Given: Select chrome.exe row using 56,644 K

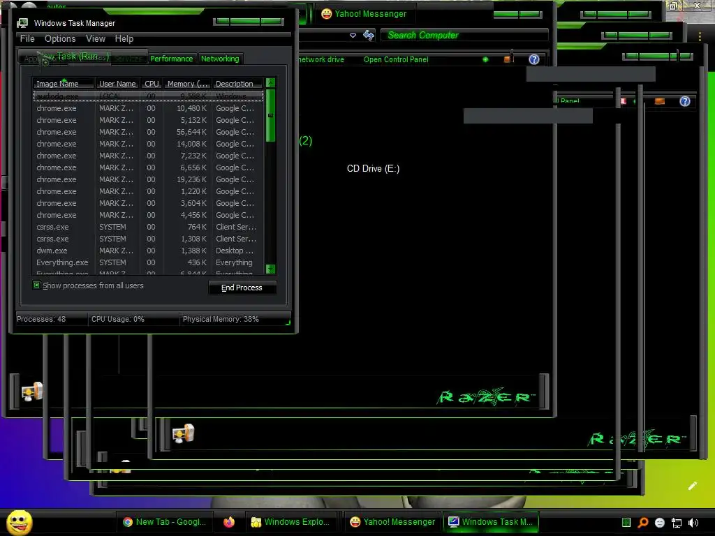Looking at the screenshot, I should pos(148,132).
